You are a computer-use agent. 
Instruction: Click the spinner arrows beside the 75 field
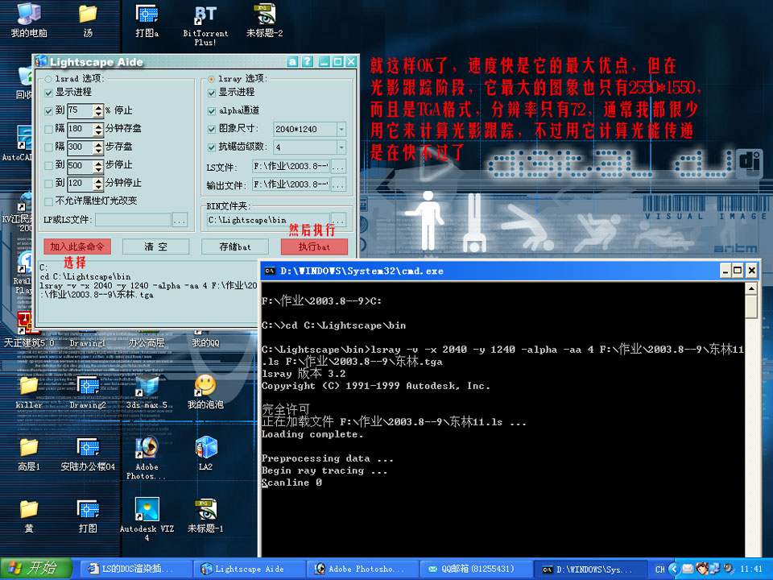[98, 110]
